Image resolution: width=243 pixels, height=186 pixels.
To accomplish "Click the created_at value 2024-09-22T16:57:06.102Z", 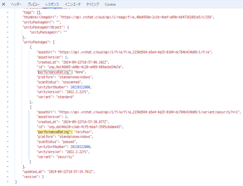I will pyautogui.click(x=85, y=62).
